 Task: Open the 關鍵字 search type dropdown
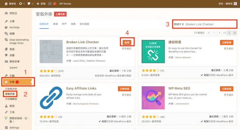(179, 24)
